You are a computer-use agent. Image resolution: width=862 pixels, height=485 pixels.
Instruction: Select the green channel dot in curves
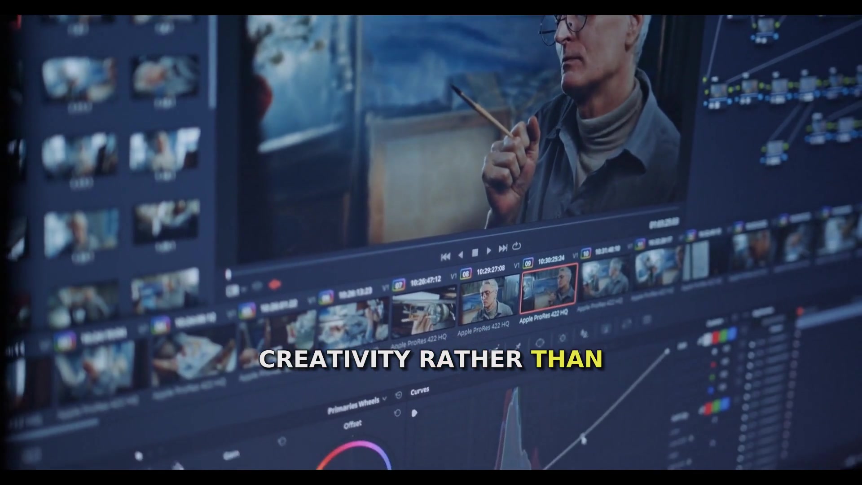(712, 377)
